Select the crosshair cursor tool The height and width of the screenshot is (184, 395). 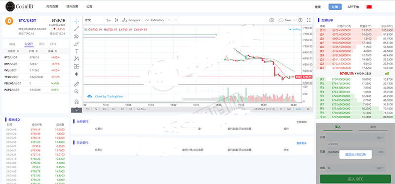click(x=77, y=20)
